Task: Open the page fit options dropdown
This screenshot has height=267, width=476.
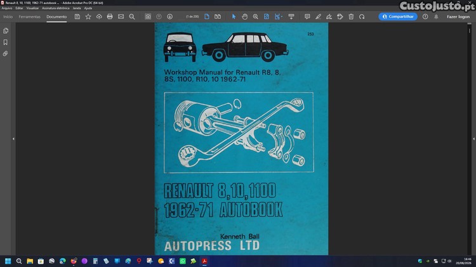Action: (282, 16)
